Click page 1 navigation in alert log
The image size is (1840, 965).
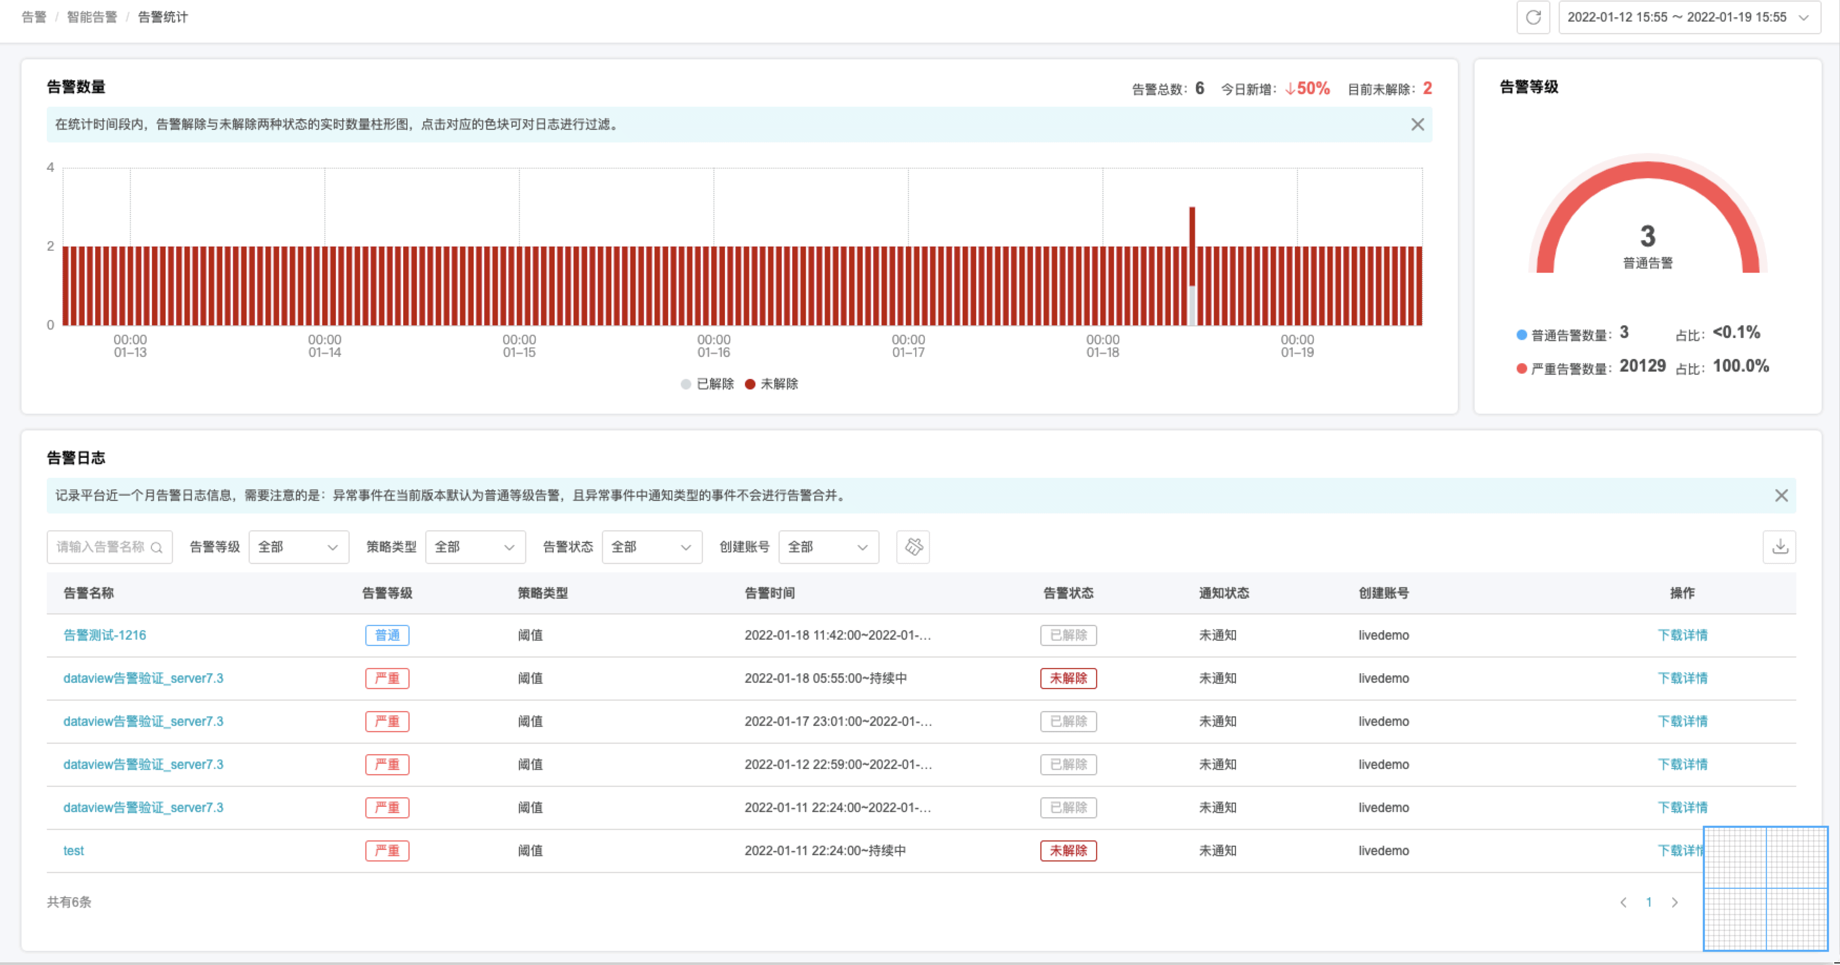pos(1649,900)
